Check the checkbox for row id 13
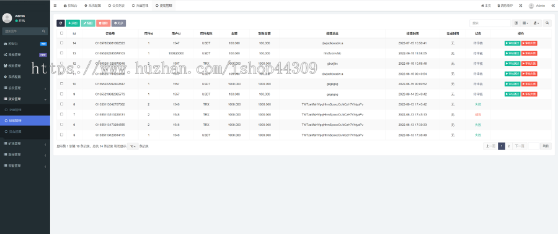Image resolution: width=558 pixels, height=234 pixels. tap(61, 53)
